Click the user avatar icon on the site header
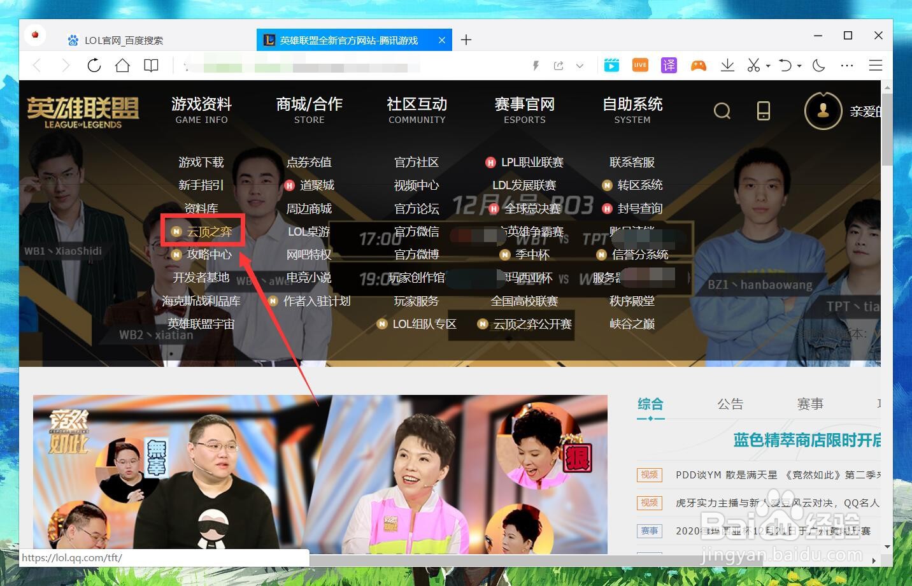The image size is (912, 586). pyautogui.click(x=823, y=110)
